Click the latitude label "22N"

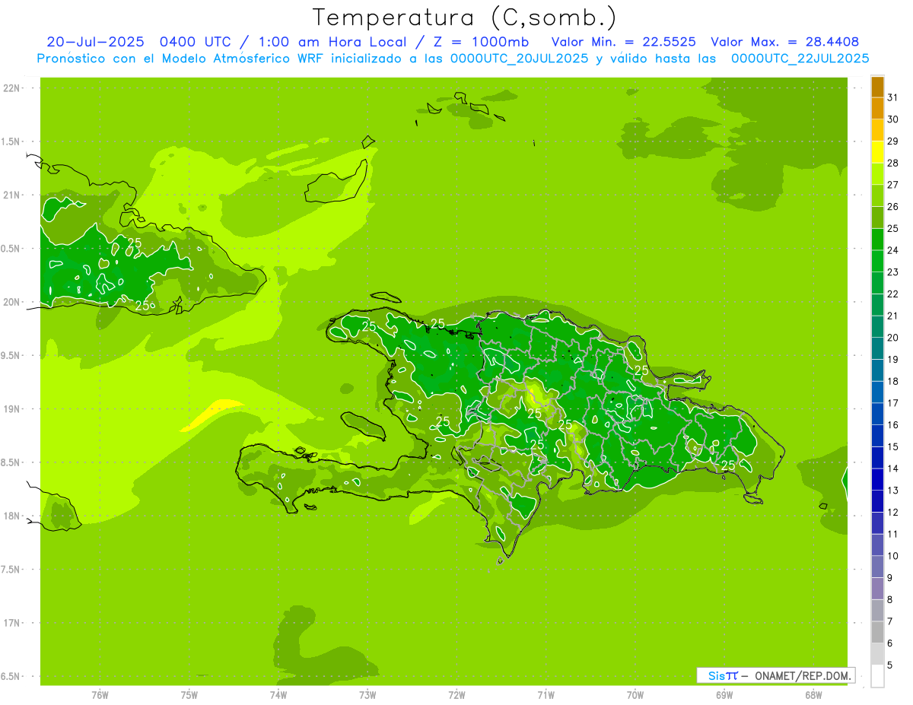(x=11, y=88)
